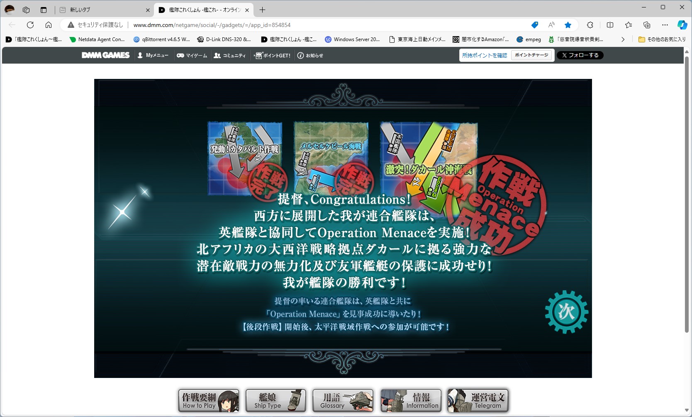692x417 pixels.
Task: Open the Copilot sidebar icon
Action: click(682, 25)
